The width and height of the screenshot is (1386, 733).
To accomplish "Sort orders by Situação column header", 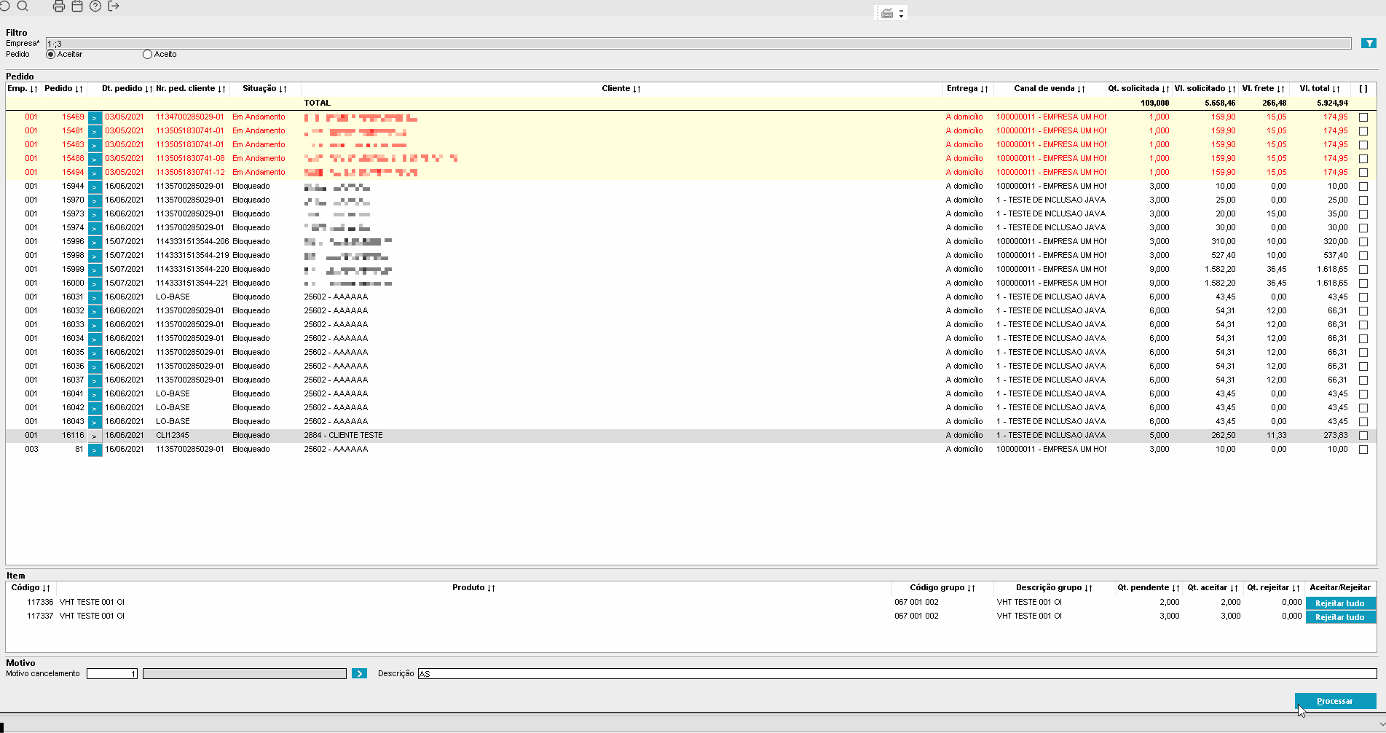I will [x=264, y=89].
